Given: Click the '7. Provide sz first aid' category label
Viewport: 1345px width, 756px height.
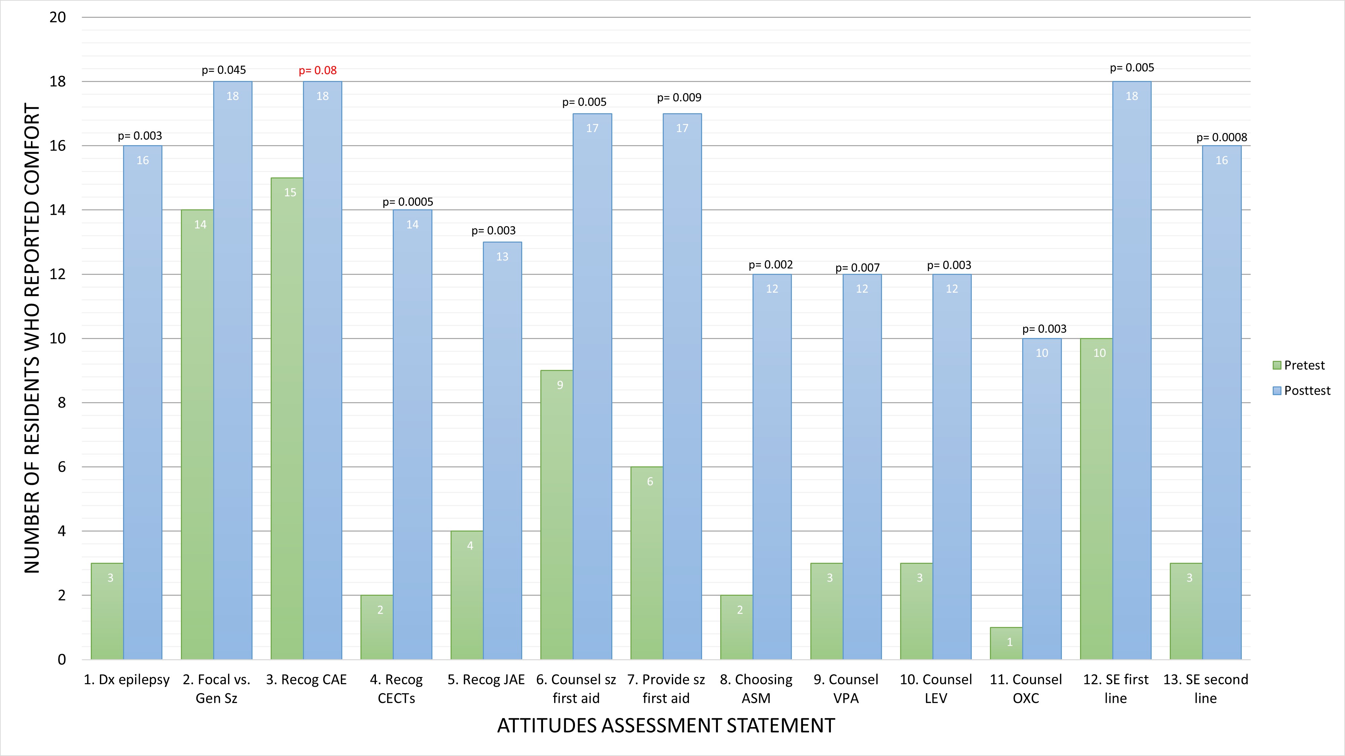Looking at the screenshot, I should (x=666, y=689).
